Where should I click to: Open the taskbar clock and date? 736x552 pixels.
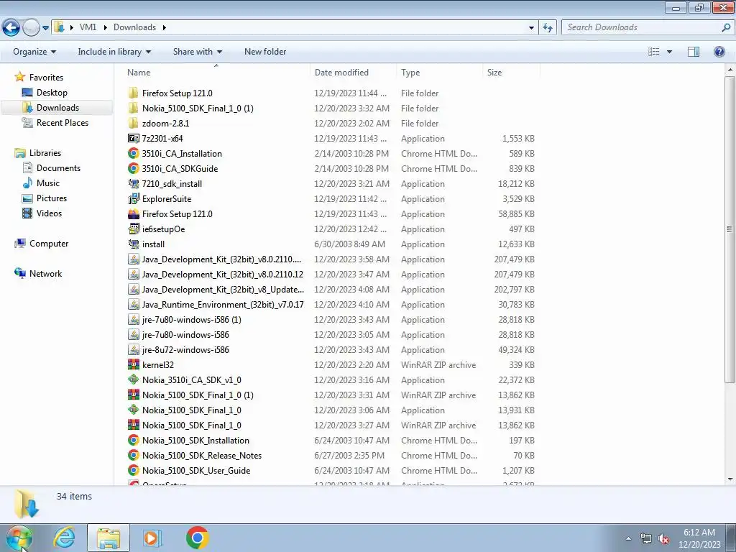click(x=699, y=538)
